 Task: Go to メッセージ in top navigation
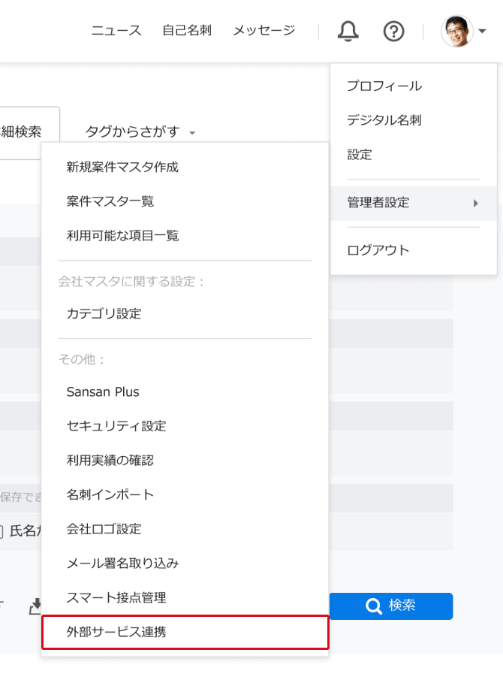point(264,30)
